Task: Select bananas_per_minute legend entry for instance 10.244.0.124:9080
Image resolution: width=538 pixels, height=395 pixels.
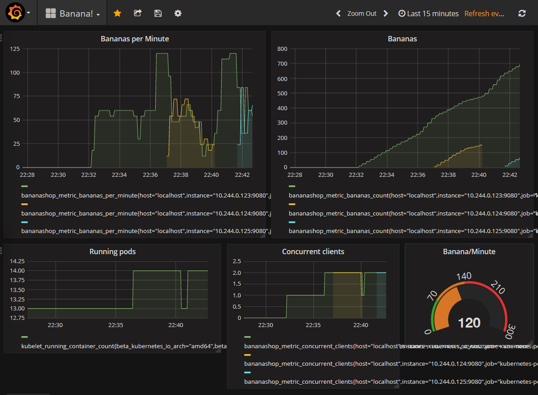Action: click(146, 213)
